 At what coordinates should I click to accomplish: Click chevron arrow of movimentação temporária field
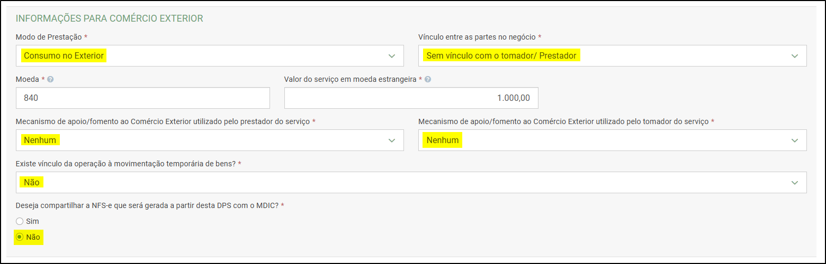tap(795, 182)
